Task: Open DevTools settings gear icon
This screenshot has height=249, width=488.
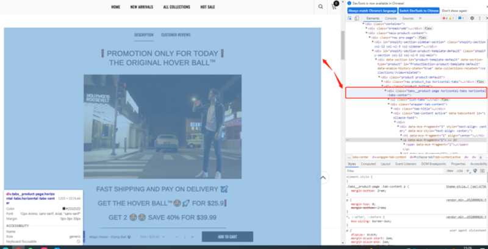Action: pos(472,18)
